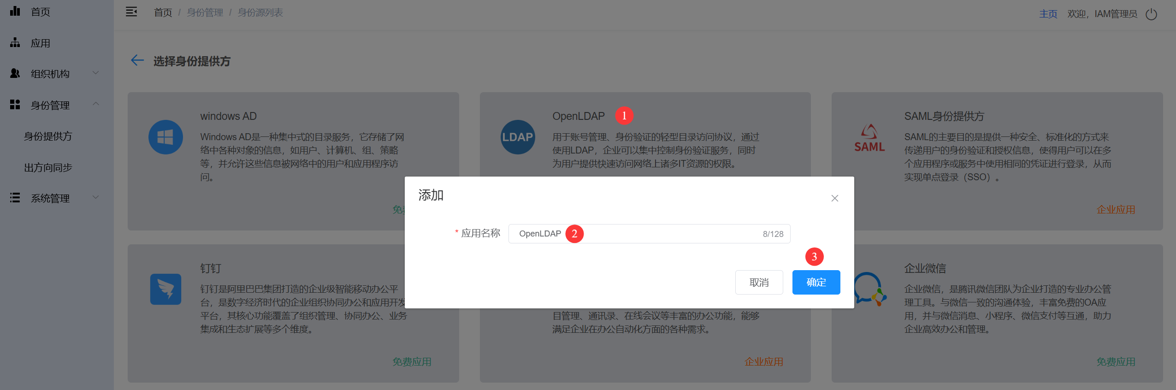1176x390 pixels.
Task: Select 身份提供方 submenu item
Action: pyautogui.click(x=48, y=136)
